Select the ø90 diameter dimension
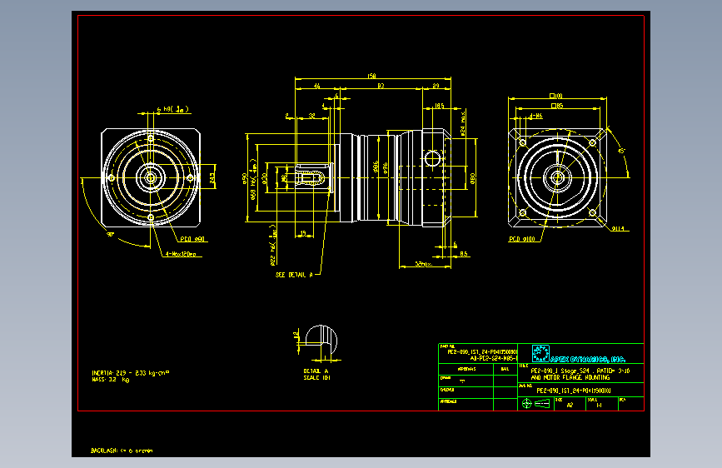 coord(244,178)
